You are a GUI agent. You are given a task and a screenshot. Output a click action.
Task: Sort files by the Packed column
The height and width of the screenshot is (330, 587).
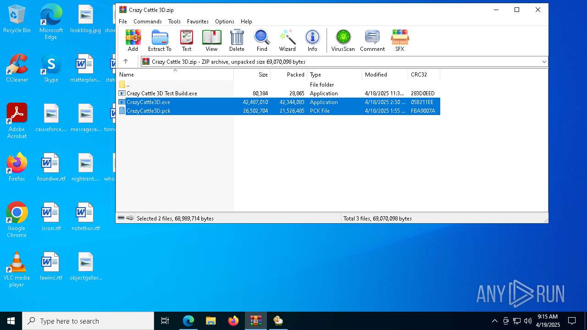289,75
